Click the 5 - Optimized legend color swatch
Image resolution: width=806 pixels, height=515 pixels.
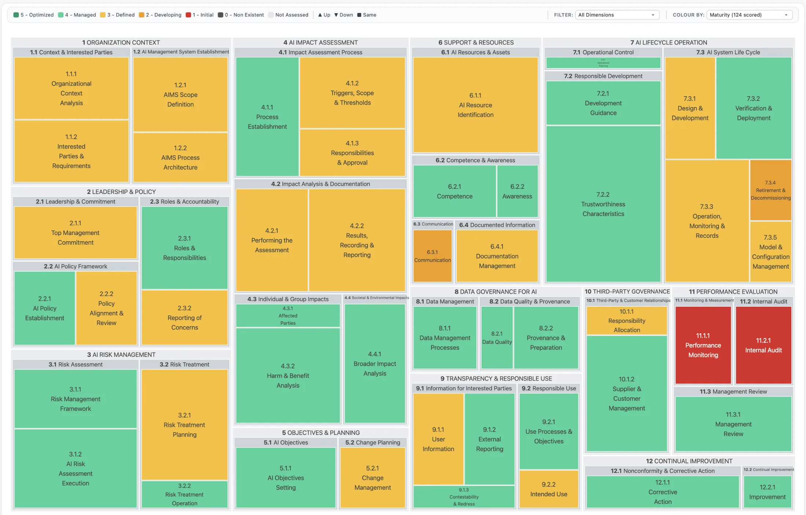[x=16, y=15]
